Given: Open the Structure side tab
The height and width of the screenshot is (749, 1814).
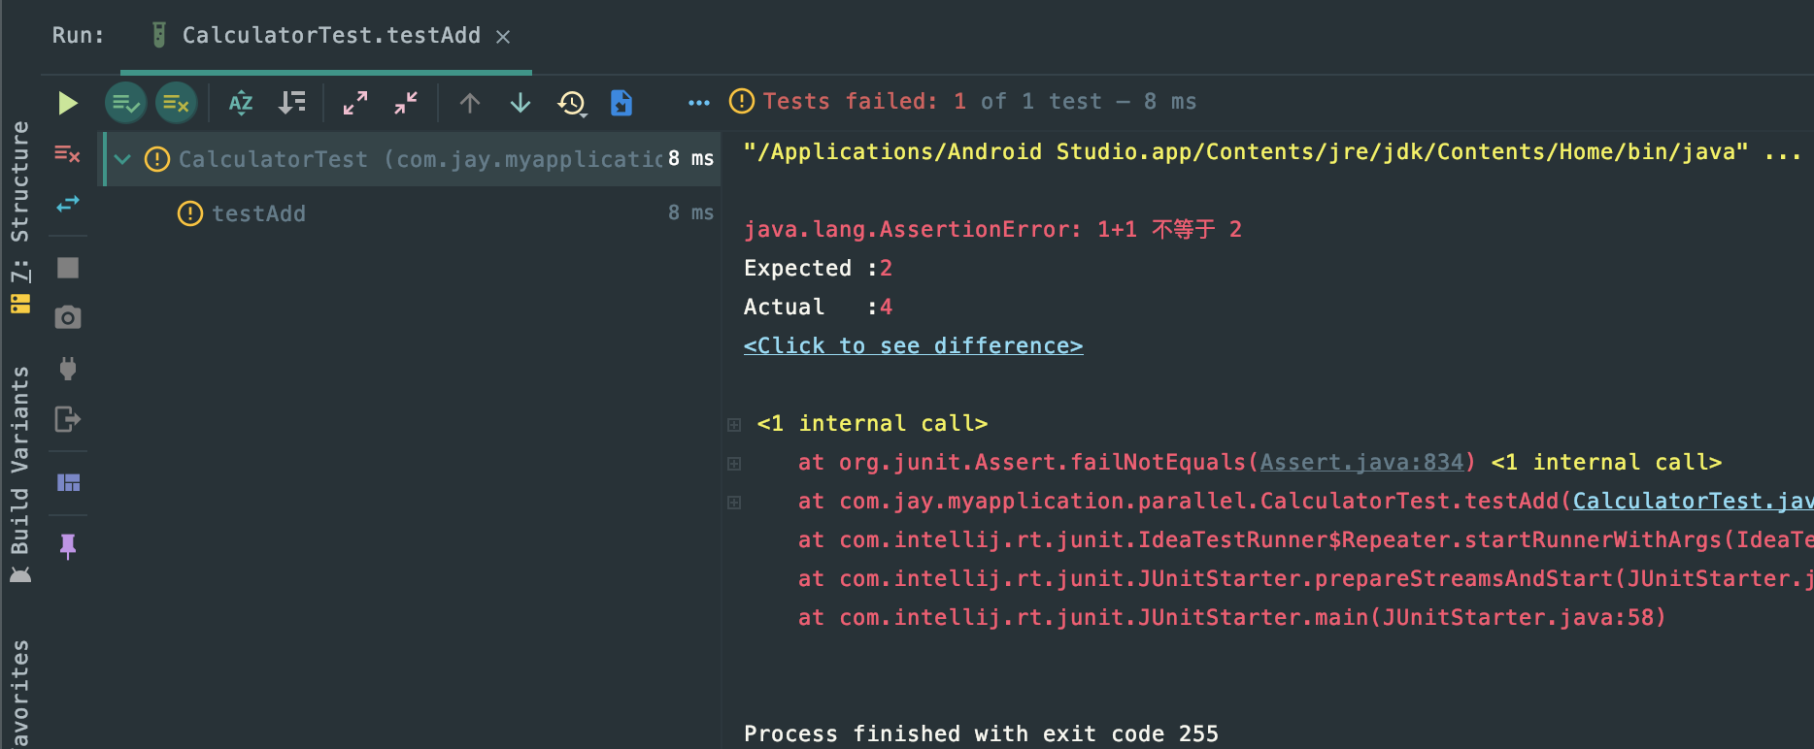Looking at the screenshot, I should tap(19, 182).
